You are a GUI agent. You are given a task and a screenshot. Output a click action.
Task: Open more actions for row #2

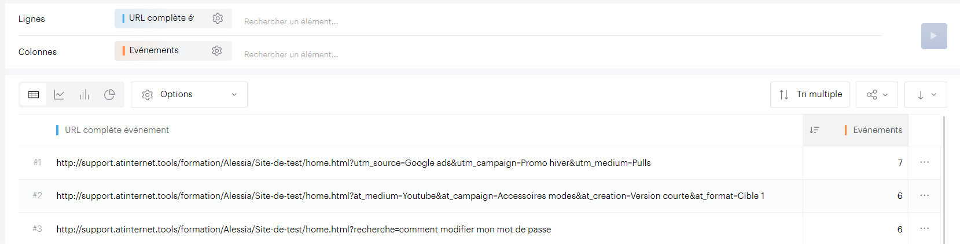[x=924, y=195]
